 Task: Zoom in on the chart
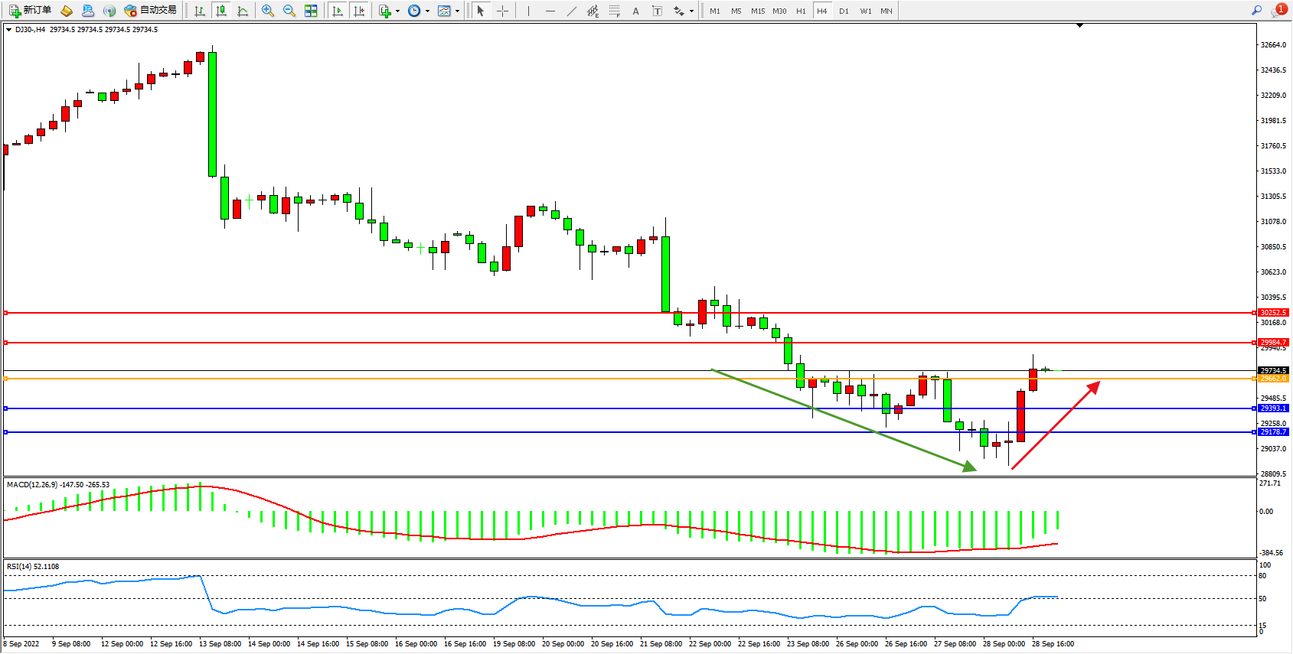click(x=267, y=11)
